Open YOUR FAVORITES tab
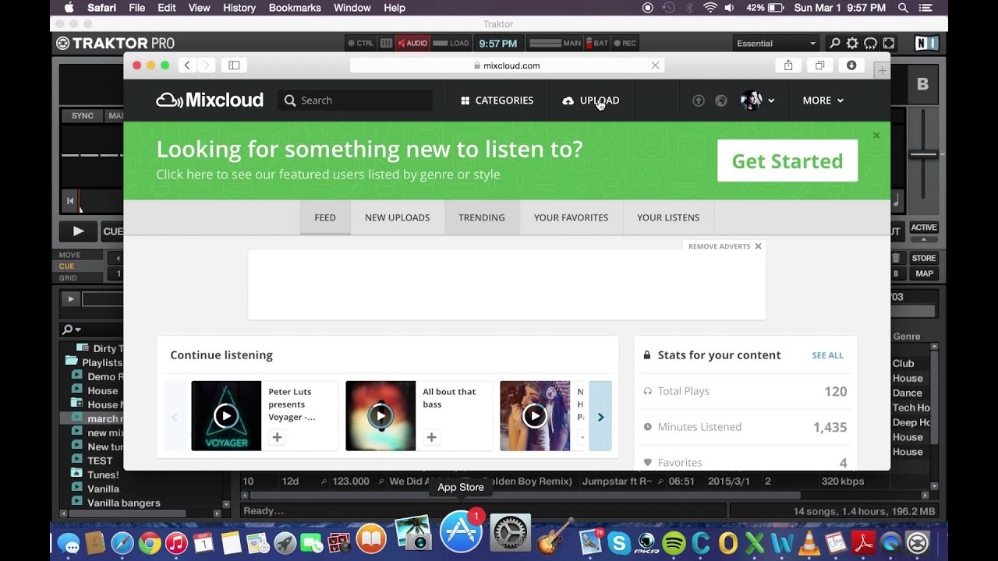998x561 pixels. (x=571, y=217)
